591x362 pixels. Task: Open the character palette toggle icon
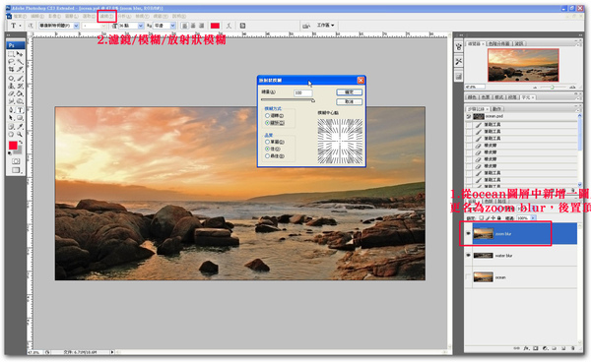coord(242,26)
